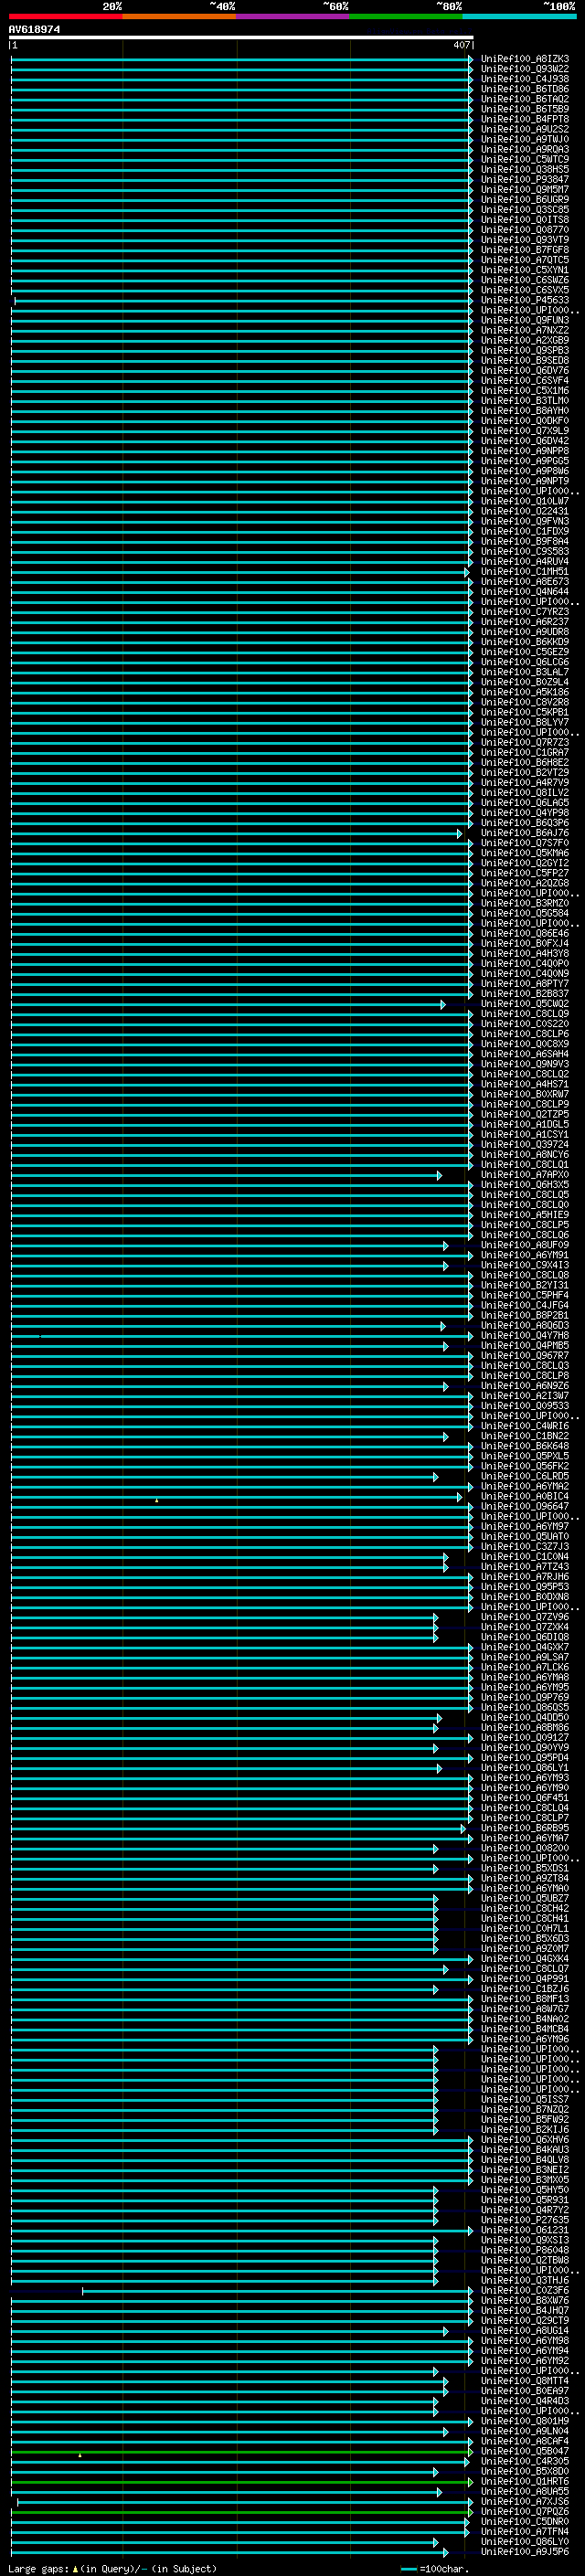The width and height of the screenshot is (585, 2576).
Task: Click the UniRef100_A8UG14 label
Action: point(525,2331)
